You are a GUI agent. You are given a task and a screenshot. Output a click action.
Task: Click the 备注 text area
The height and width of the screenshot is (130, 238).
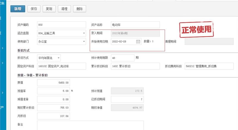90,125
